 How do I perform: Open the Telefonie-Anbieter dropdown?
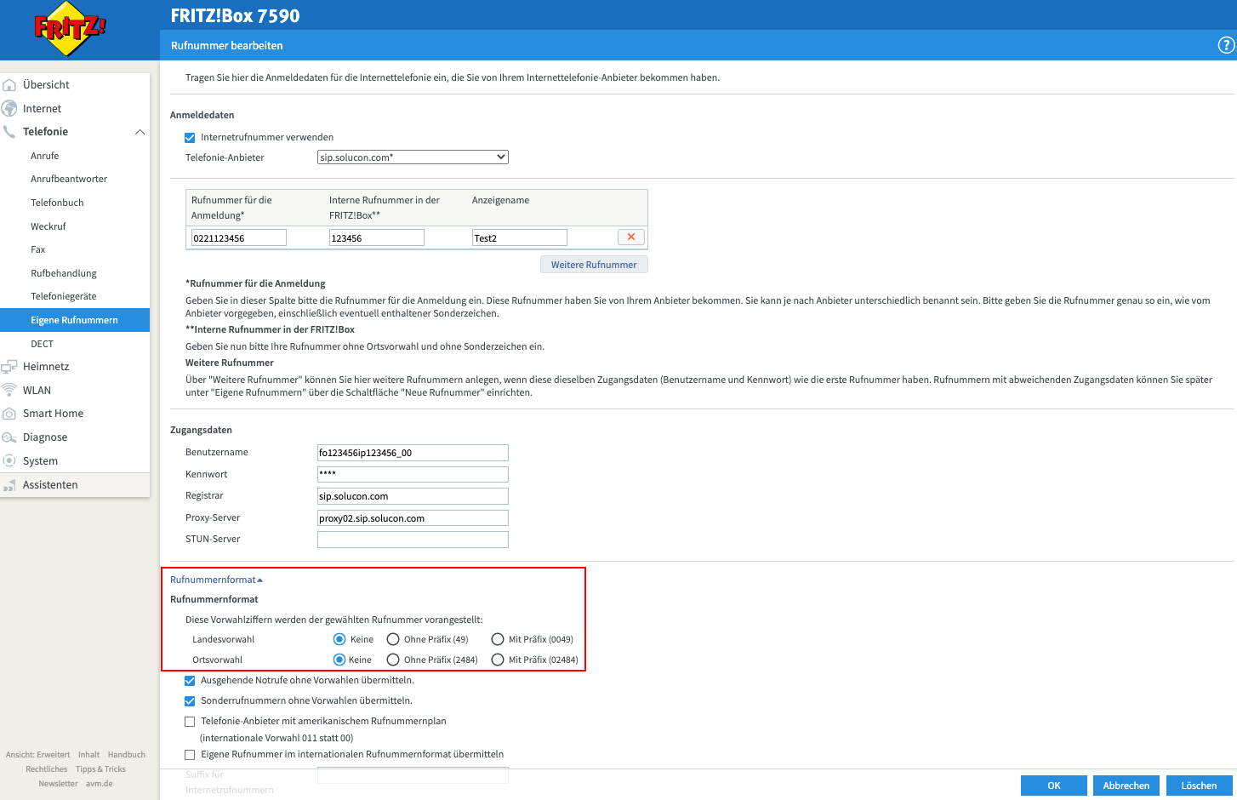click(x=413, y=157)
